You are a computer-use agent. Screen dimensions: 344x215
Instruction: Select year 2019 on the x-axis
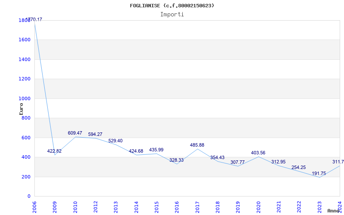pyautogui.click(x=238, y=206)
